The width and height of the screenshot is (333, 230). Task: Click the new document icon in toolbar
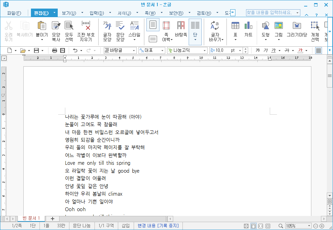coord(10,50)
